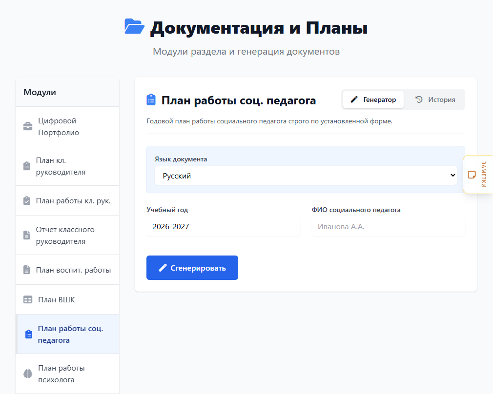Click Годовой план работы description text

tap(269, 121)
